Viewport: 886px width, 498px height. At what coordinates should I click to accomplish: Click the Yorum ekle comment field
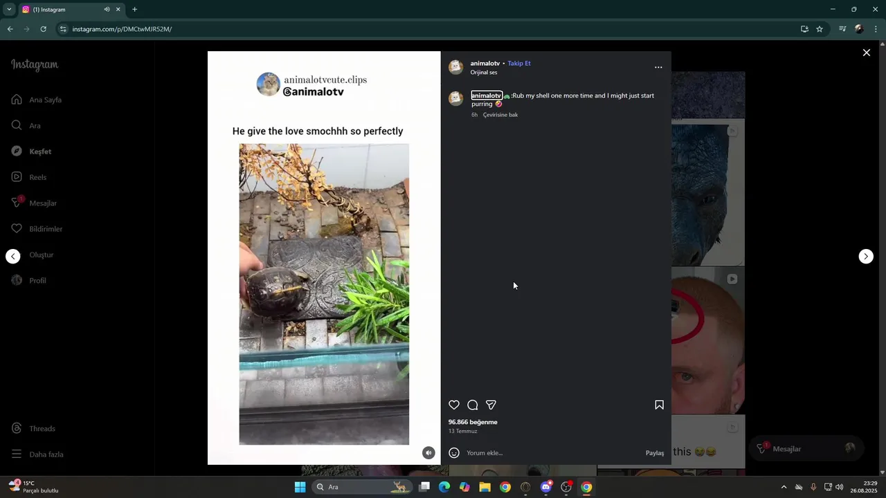coord(553,453)
